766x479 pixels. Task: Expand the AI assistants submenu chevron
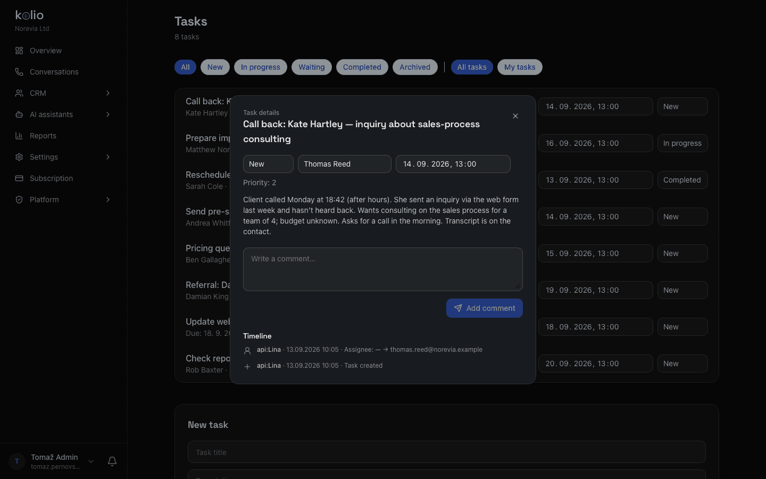click(108, 114)
